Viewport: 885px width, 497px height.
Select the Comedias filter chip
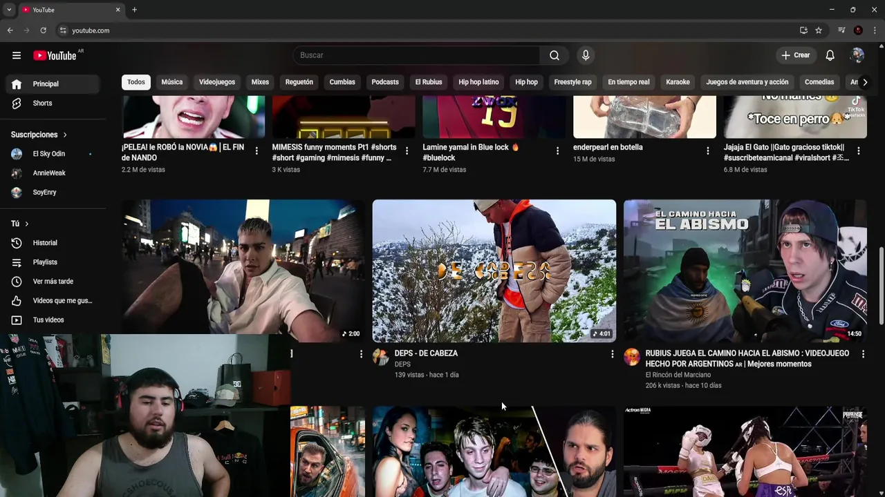coord(819,82)
